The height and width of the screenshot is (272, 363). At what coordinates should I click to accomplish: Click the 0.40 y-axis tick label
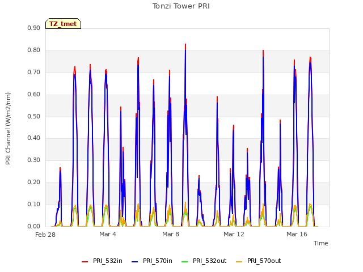[x=34, y=138]
